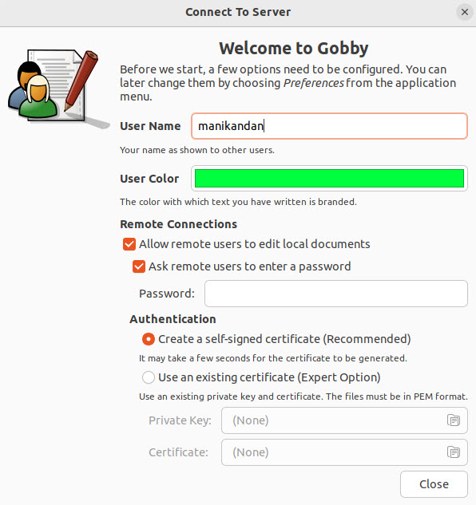Click the file browse icon for Certificate
The width and height of the screenshot is (476, 505).
pos(454,452)
